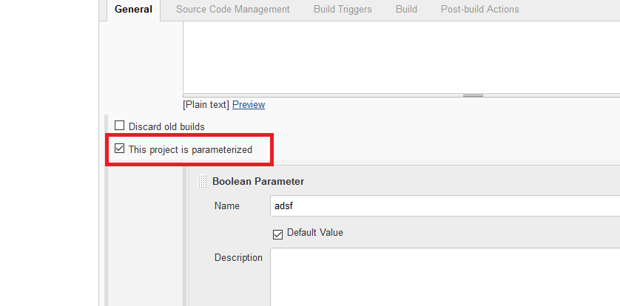Toggle the Default Value checkbox
The height and width of the screenshot is (306, 620).
tap(278, 234)
